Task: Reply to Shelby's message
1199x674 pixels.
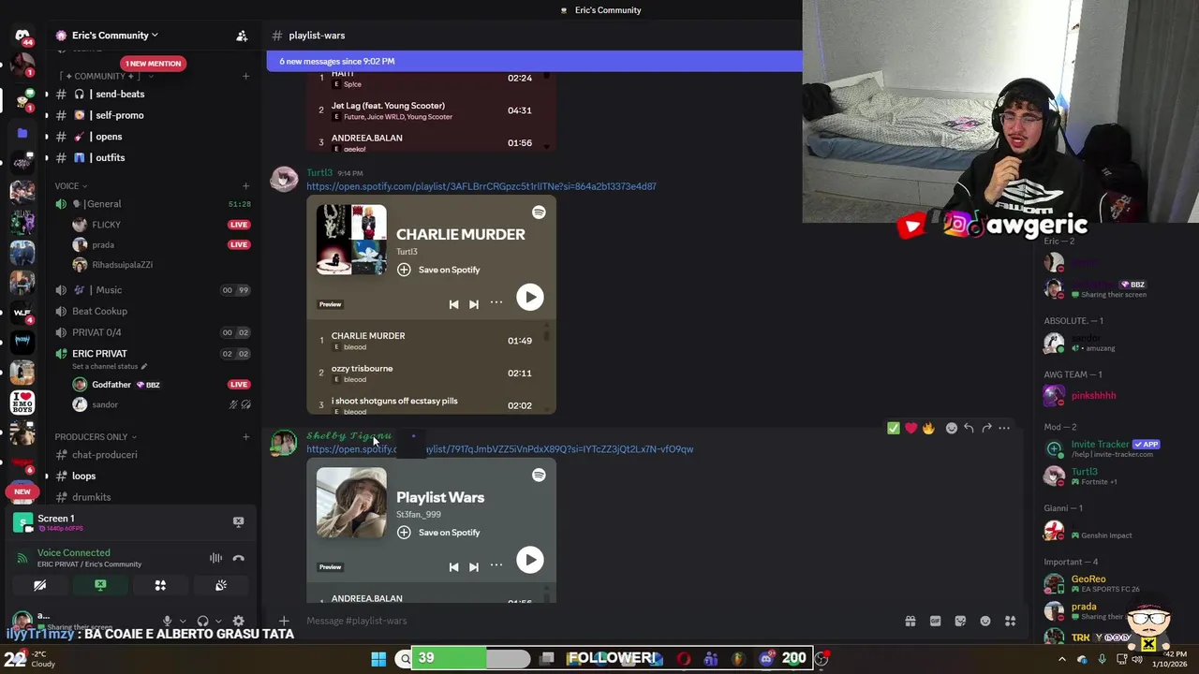Action: pyautogui.click(x=969, y=428)
